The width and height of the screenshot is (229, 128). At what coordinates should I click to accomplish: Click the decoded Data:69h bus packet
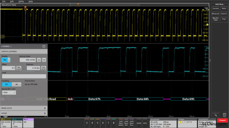point(189,99)
